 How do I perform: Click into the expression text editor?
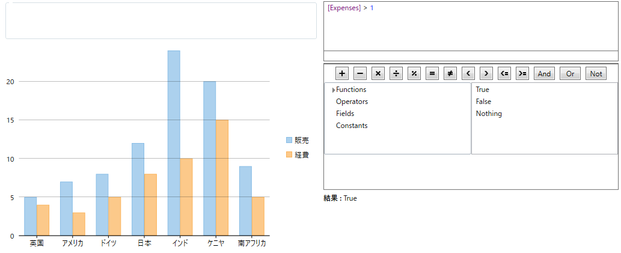click(470, 27)
